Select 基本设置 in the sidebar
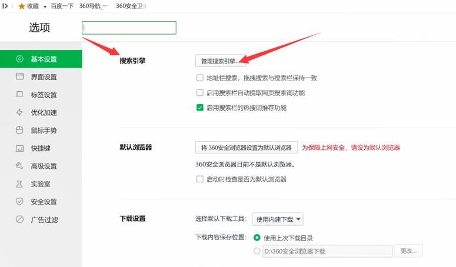The height and width of the screenshot is (267, 456). (41, 59)
